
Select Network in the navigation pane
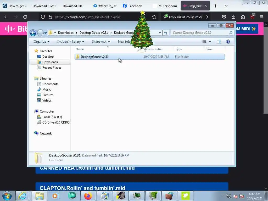[46, 133]
